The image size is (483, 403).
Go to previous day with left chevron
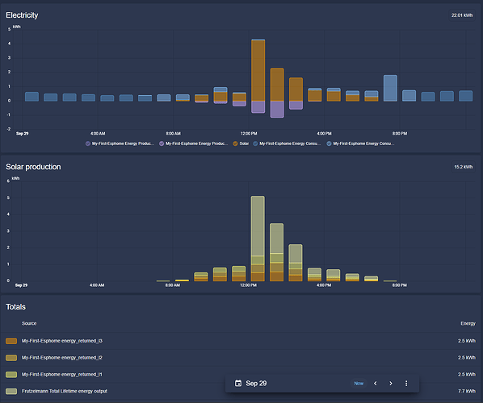376,384
